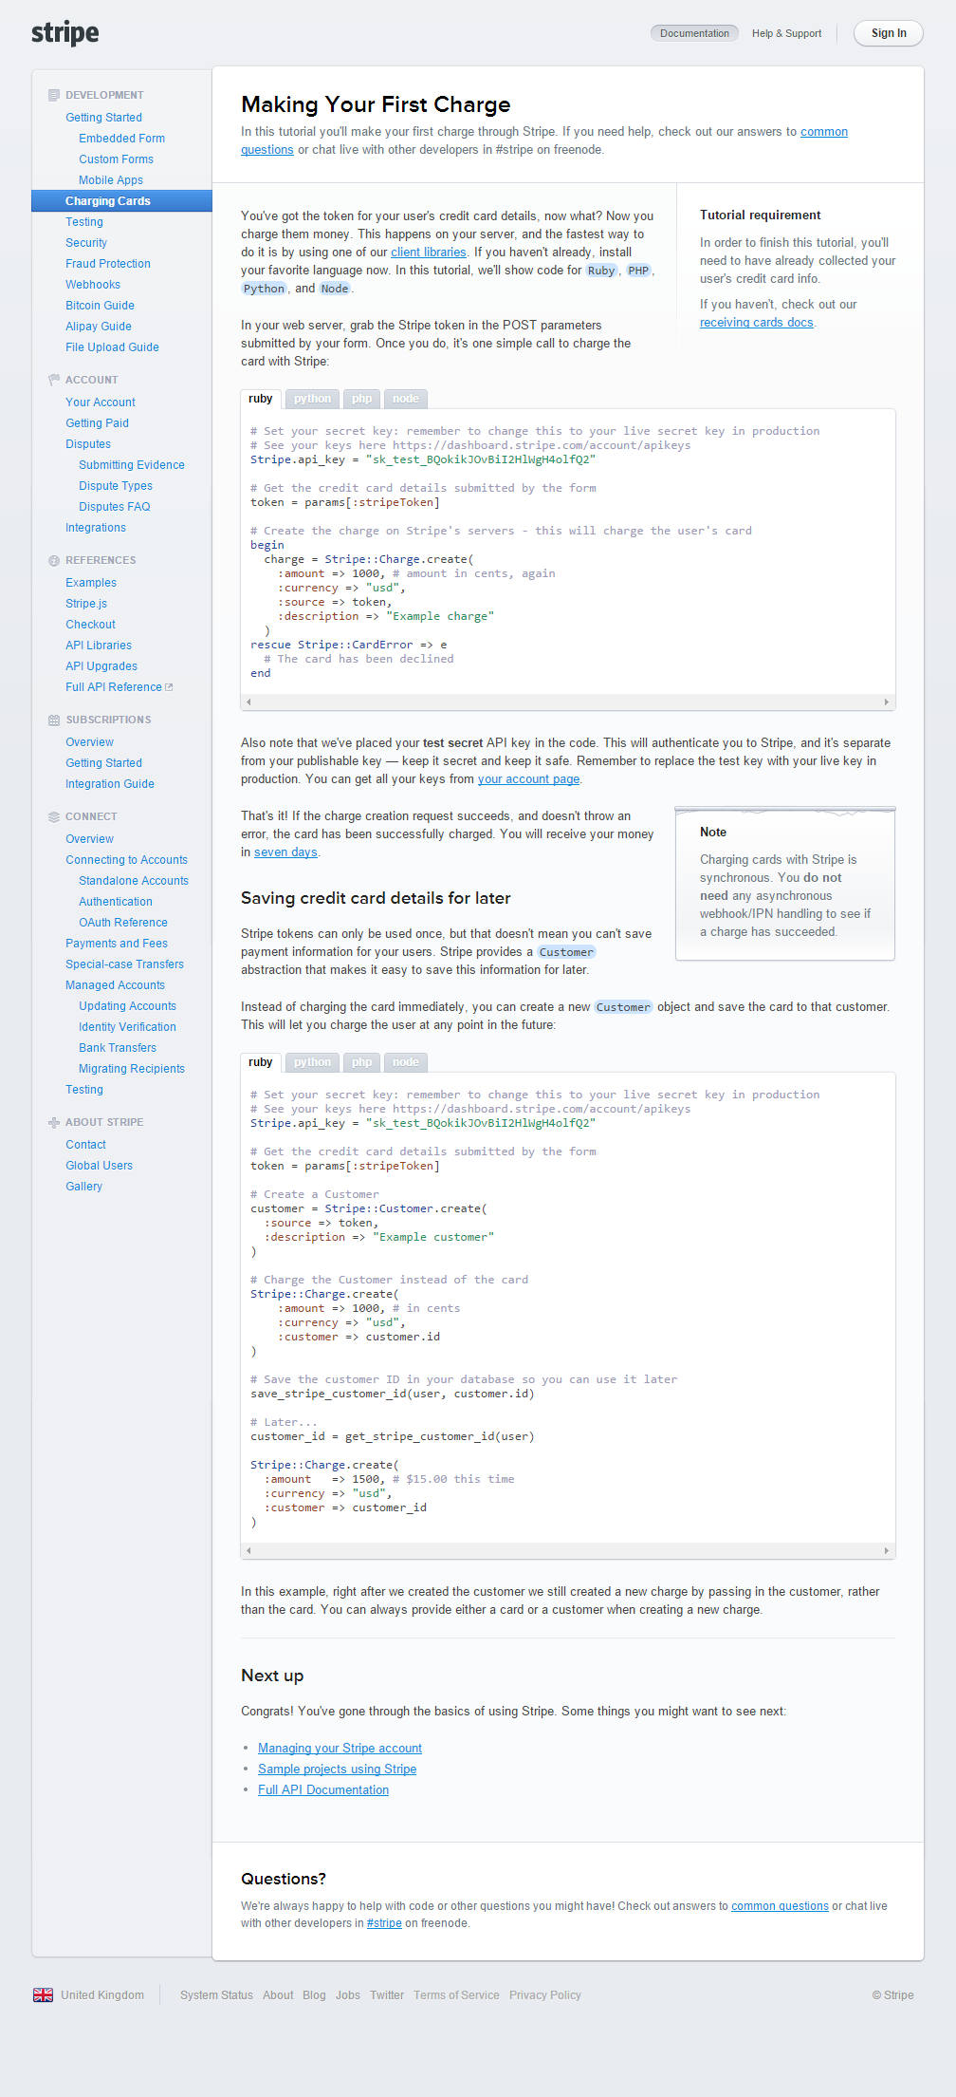Open Getting Paid sidebar link
Screen dimensions: 956x2097
pos(97,423)
